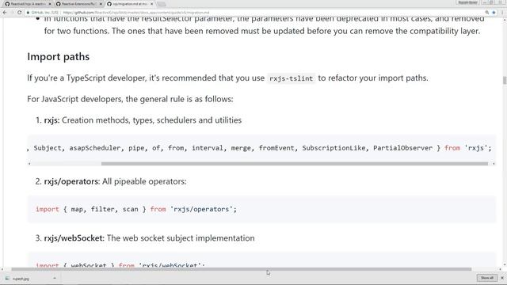The image size is (507, 285).
Task: Close the second Reactive-Extensions tab
Action: (x=101, y=4)
